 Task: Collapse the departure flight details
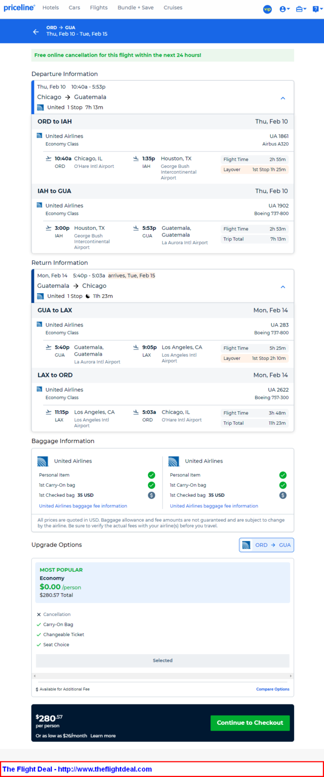point(283,98)
